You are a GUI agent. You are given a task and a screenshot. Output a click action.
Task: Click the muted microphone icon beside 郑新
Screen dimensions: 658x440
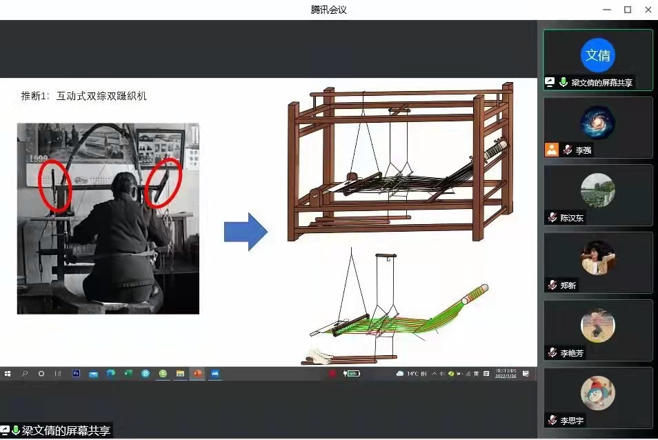click(x=552, y=285)
